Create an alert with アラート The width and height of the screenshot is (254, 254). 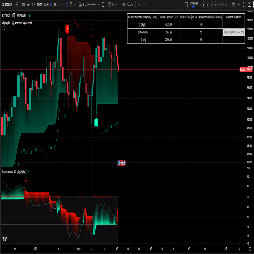tap(114, 4)
